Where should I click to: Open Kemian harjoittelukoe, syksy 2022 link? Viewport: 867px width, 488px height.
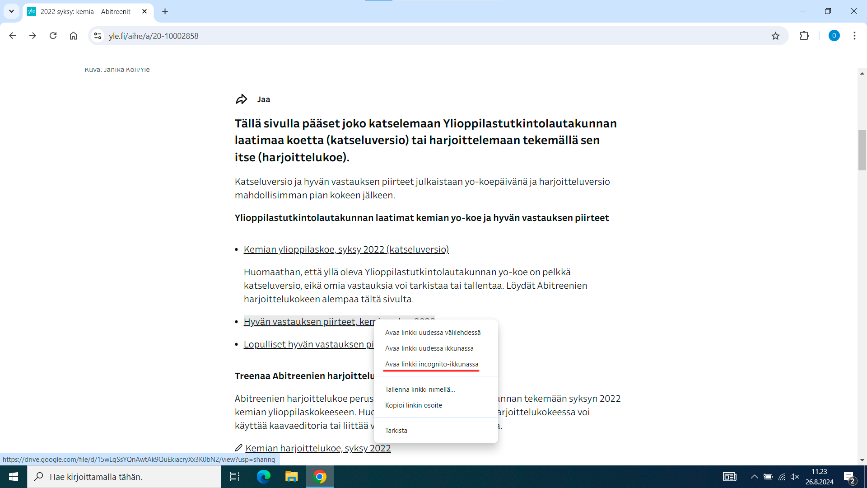point(318,448)
